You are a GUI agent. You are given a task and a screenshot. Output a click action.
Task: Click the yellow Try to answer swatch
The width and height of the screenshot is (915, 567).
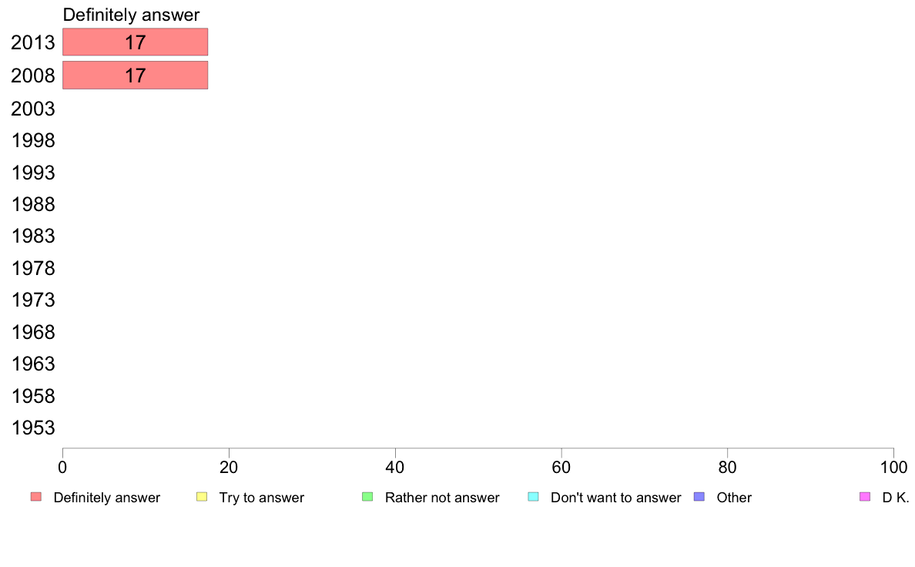202,497
